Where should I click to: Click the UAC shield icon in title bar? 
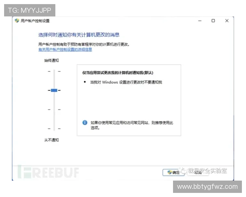[17, 21]
